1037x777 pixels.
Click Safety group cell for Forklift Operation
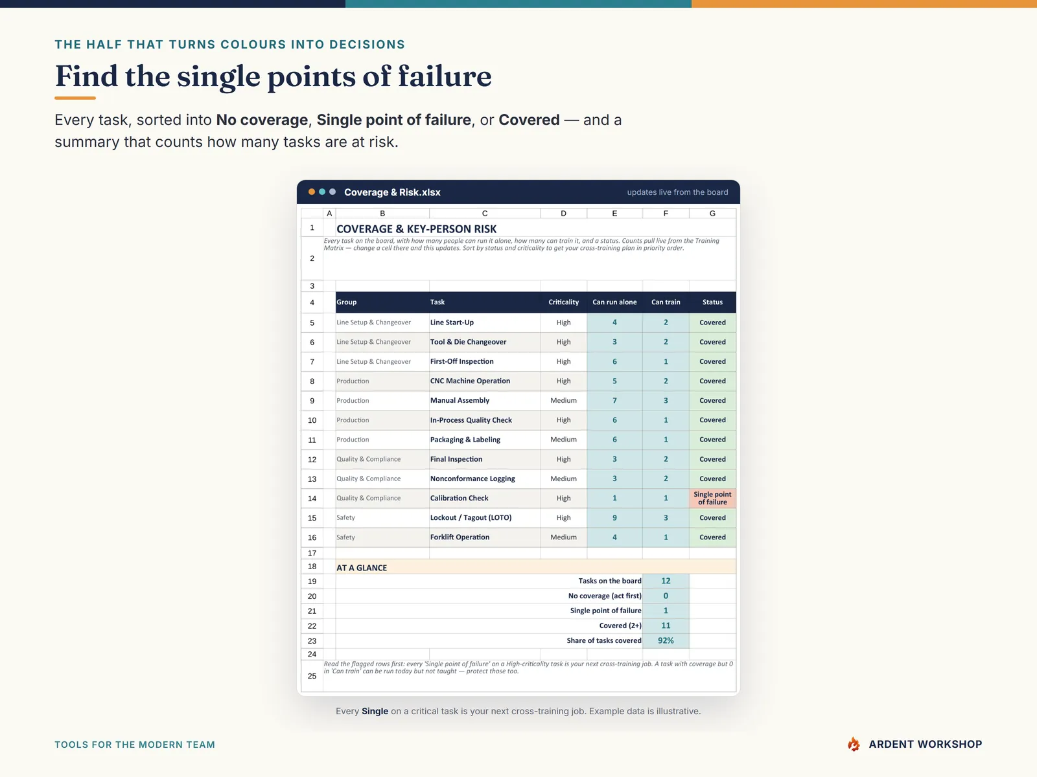point(382,537)
